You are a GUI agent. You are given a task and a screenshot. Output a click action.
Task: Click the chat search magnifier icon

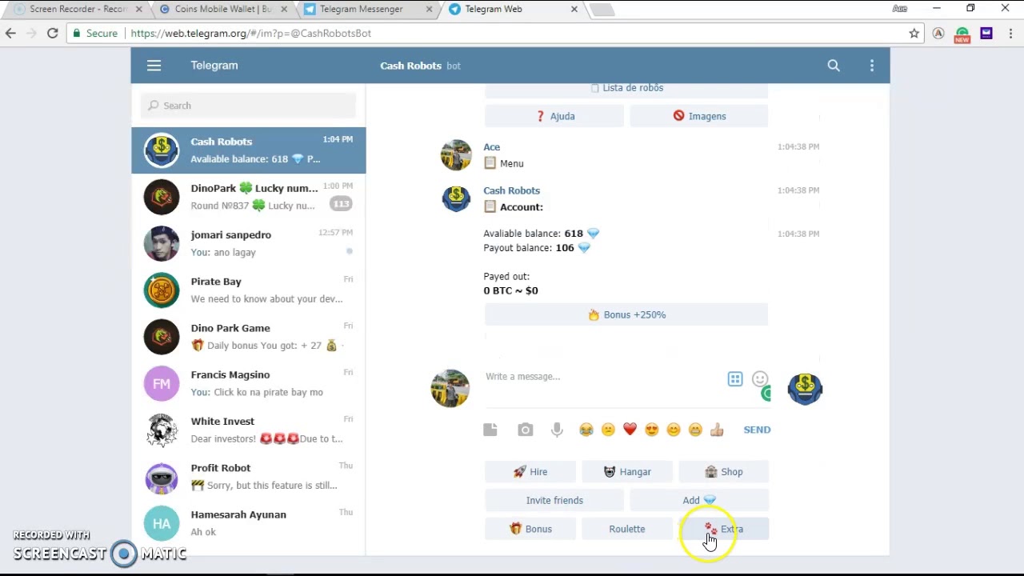click(834, 66)
